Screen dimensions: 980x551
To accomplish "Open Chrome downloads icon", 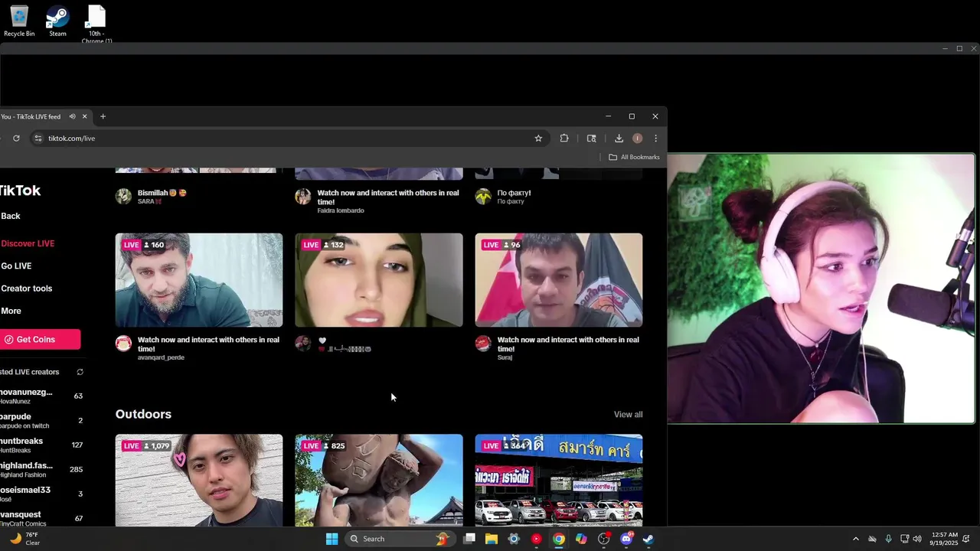I will point(619,139).
